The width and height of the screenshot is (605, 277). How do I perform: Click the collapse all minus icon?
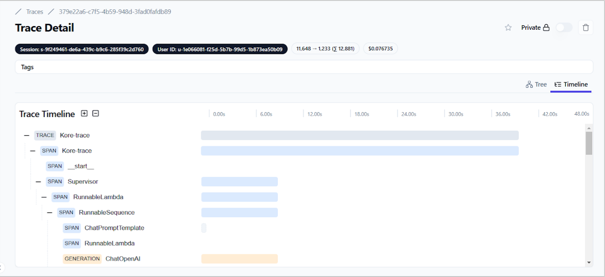tap(95, 113)
